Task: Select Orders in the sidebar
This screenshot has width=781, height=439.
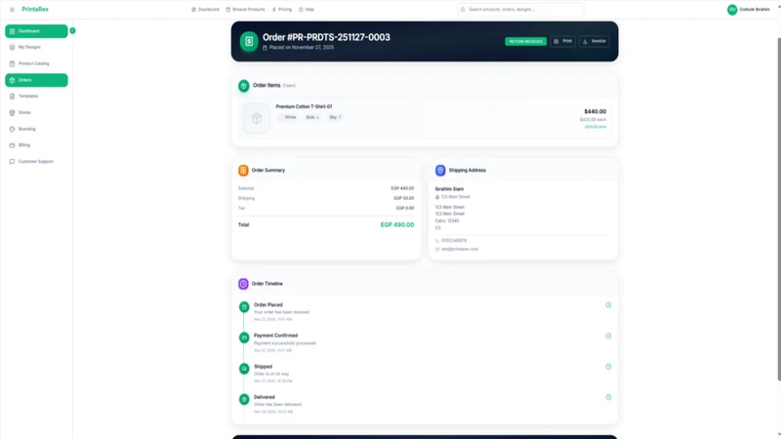Action: click(x=36, y=80)
